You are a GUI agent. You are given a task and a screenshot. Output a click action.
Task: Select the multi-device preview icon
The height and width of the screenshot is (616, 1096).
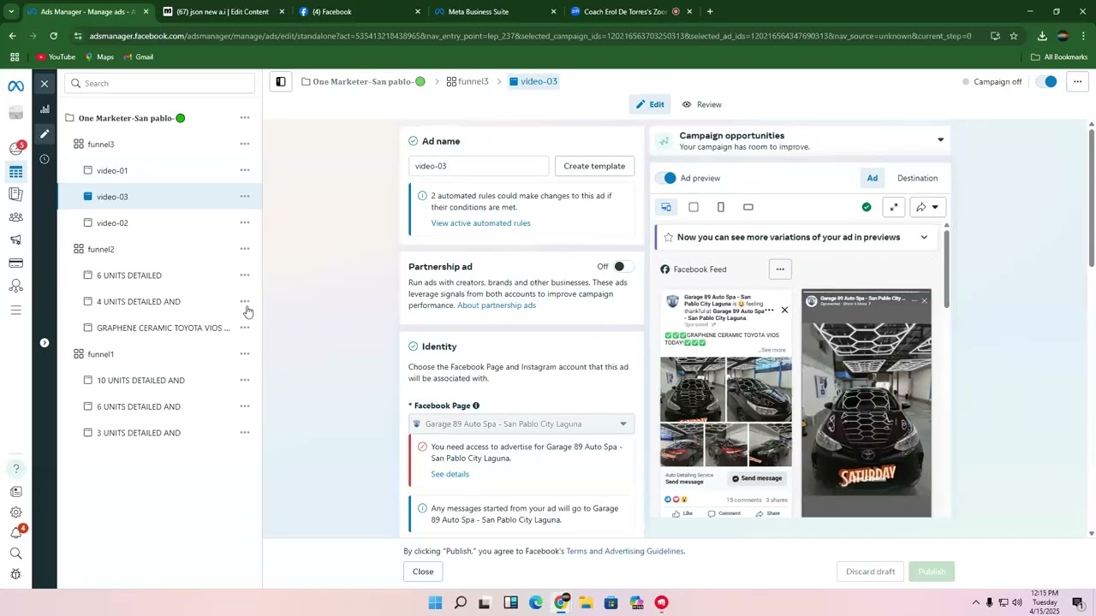pos(666,207)
